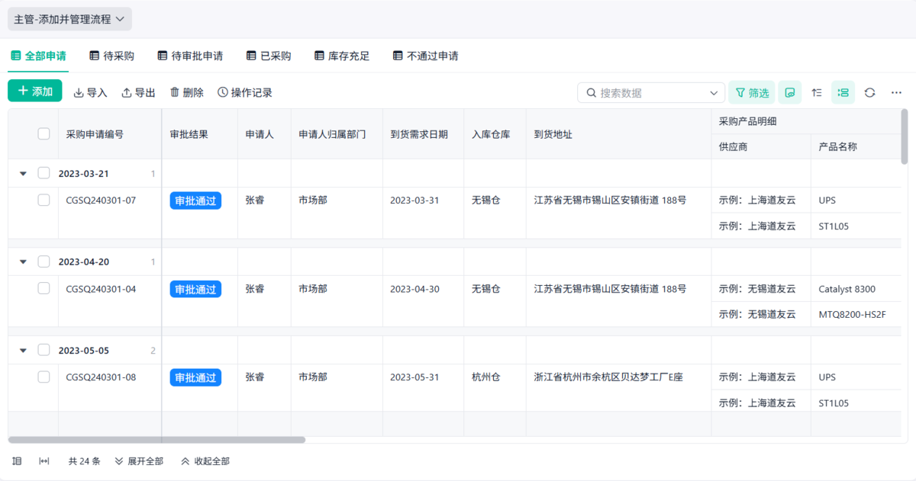Click the sort icon in toolbar

[x=817, y=92]
